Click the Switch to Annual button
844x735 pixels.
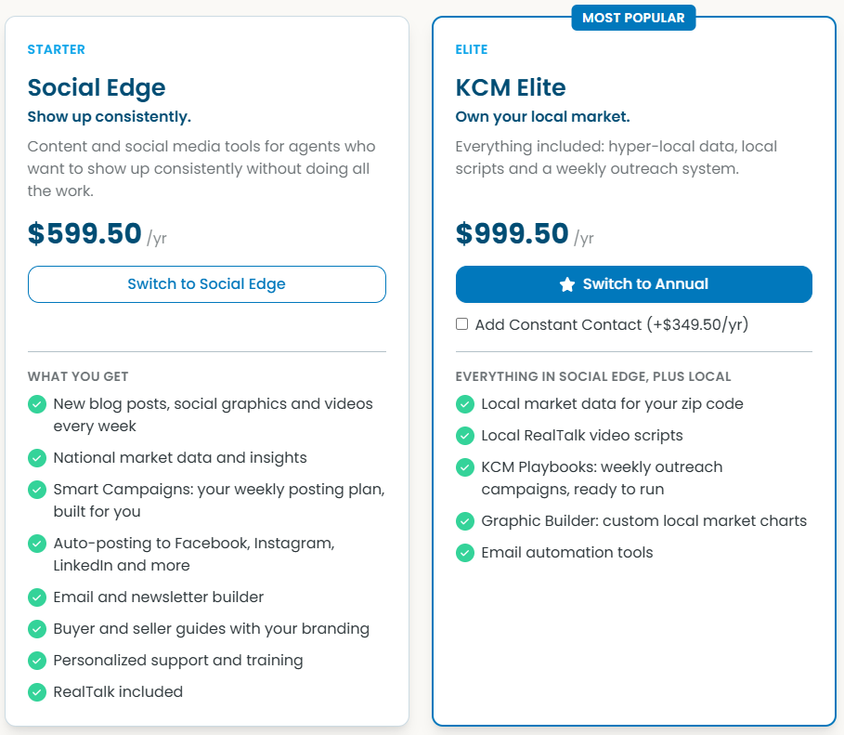coord(633,284)
